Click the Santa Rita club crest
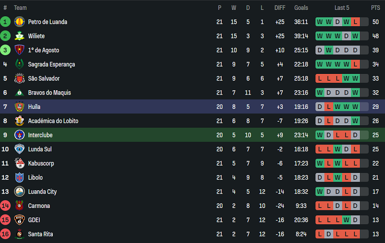Screen dimensions: 385x243 point(19,234)
